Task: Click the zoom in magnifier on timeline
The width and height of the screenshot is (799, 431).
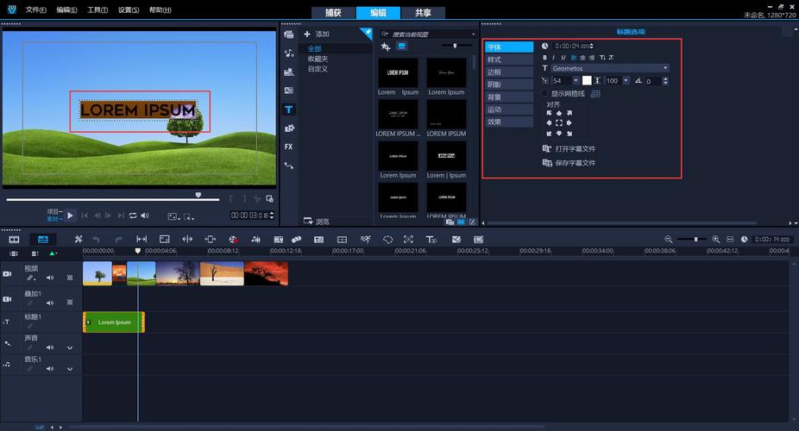Action: pyautogui.click(x=716, y=239)
